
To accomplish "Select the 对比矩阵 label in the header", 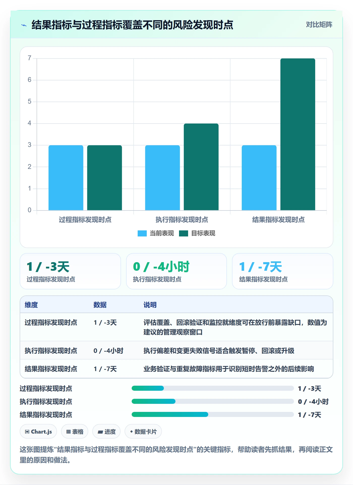I will pos(319,25).
